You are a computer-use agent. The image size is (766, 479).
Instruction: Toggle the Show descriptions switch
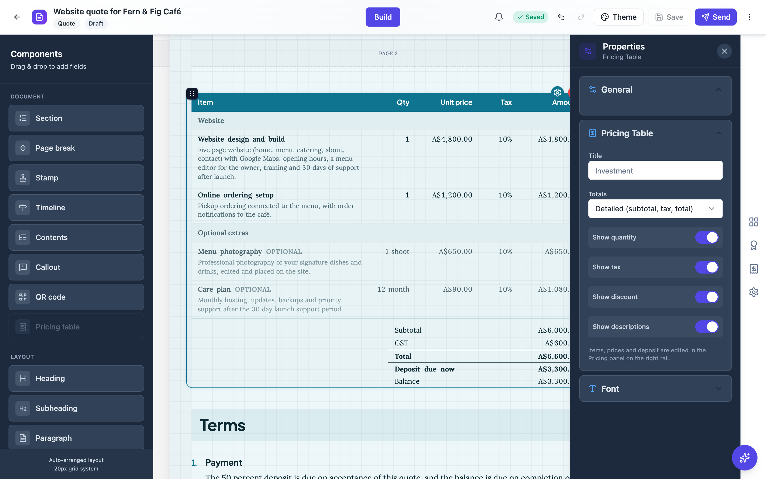click(x=706, y=327)
